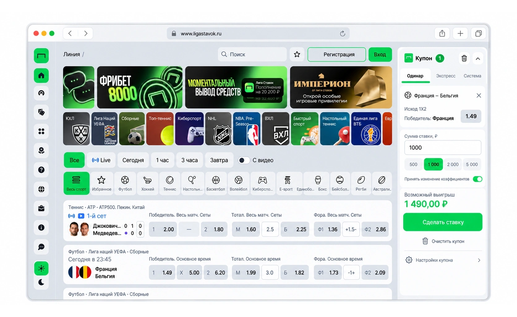Screen dimensions: 517x317
Task: Click the briefcase icon in the sidebar
Action: pos(41,208)
